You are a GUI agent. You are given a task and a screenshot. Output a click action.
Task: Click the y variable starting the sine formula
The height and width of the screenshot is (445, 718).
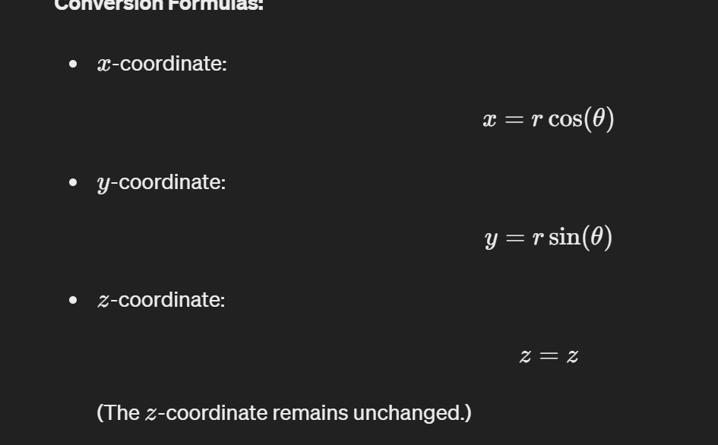pyautogui.click(x=491, y=239)
